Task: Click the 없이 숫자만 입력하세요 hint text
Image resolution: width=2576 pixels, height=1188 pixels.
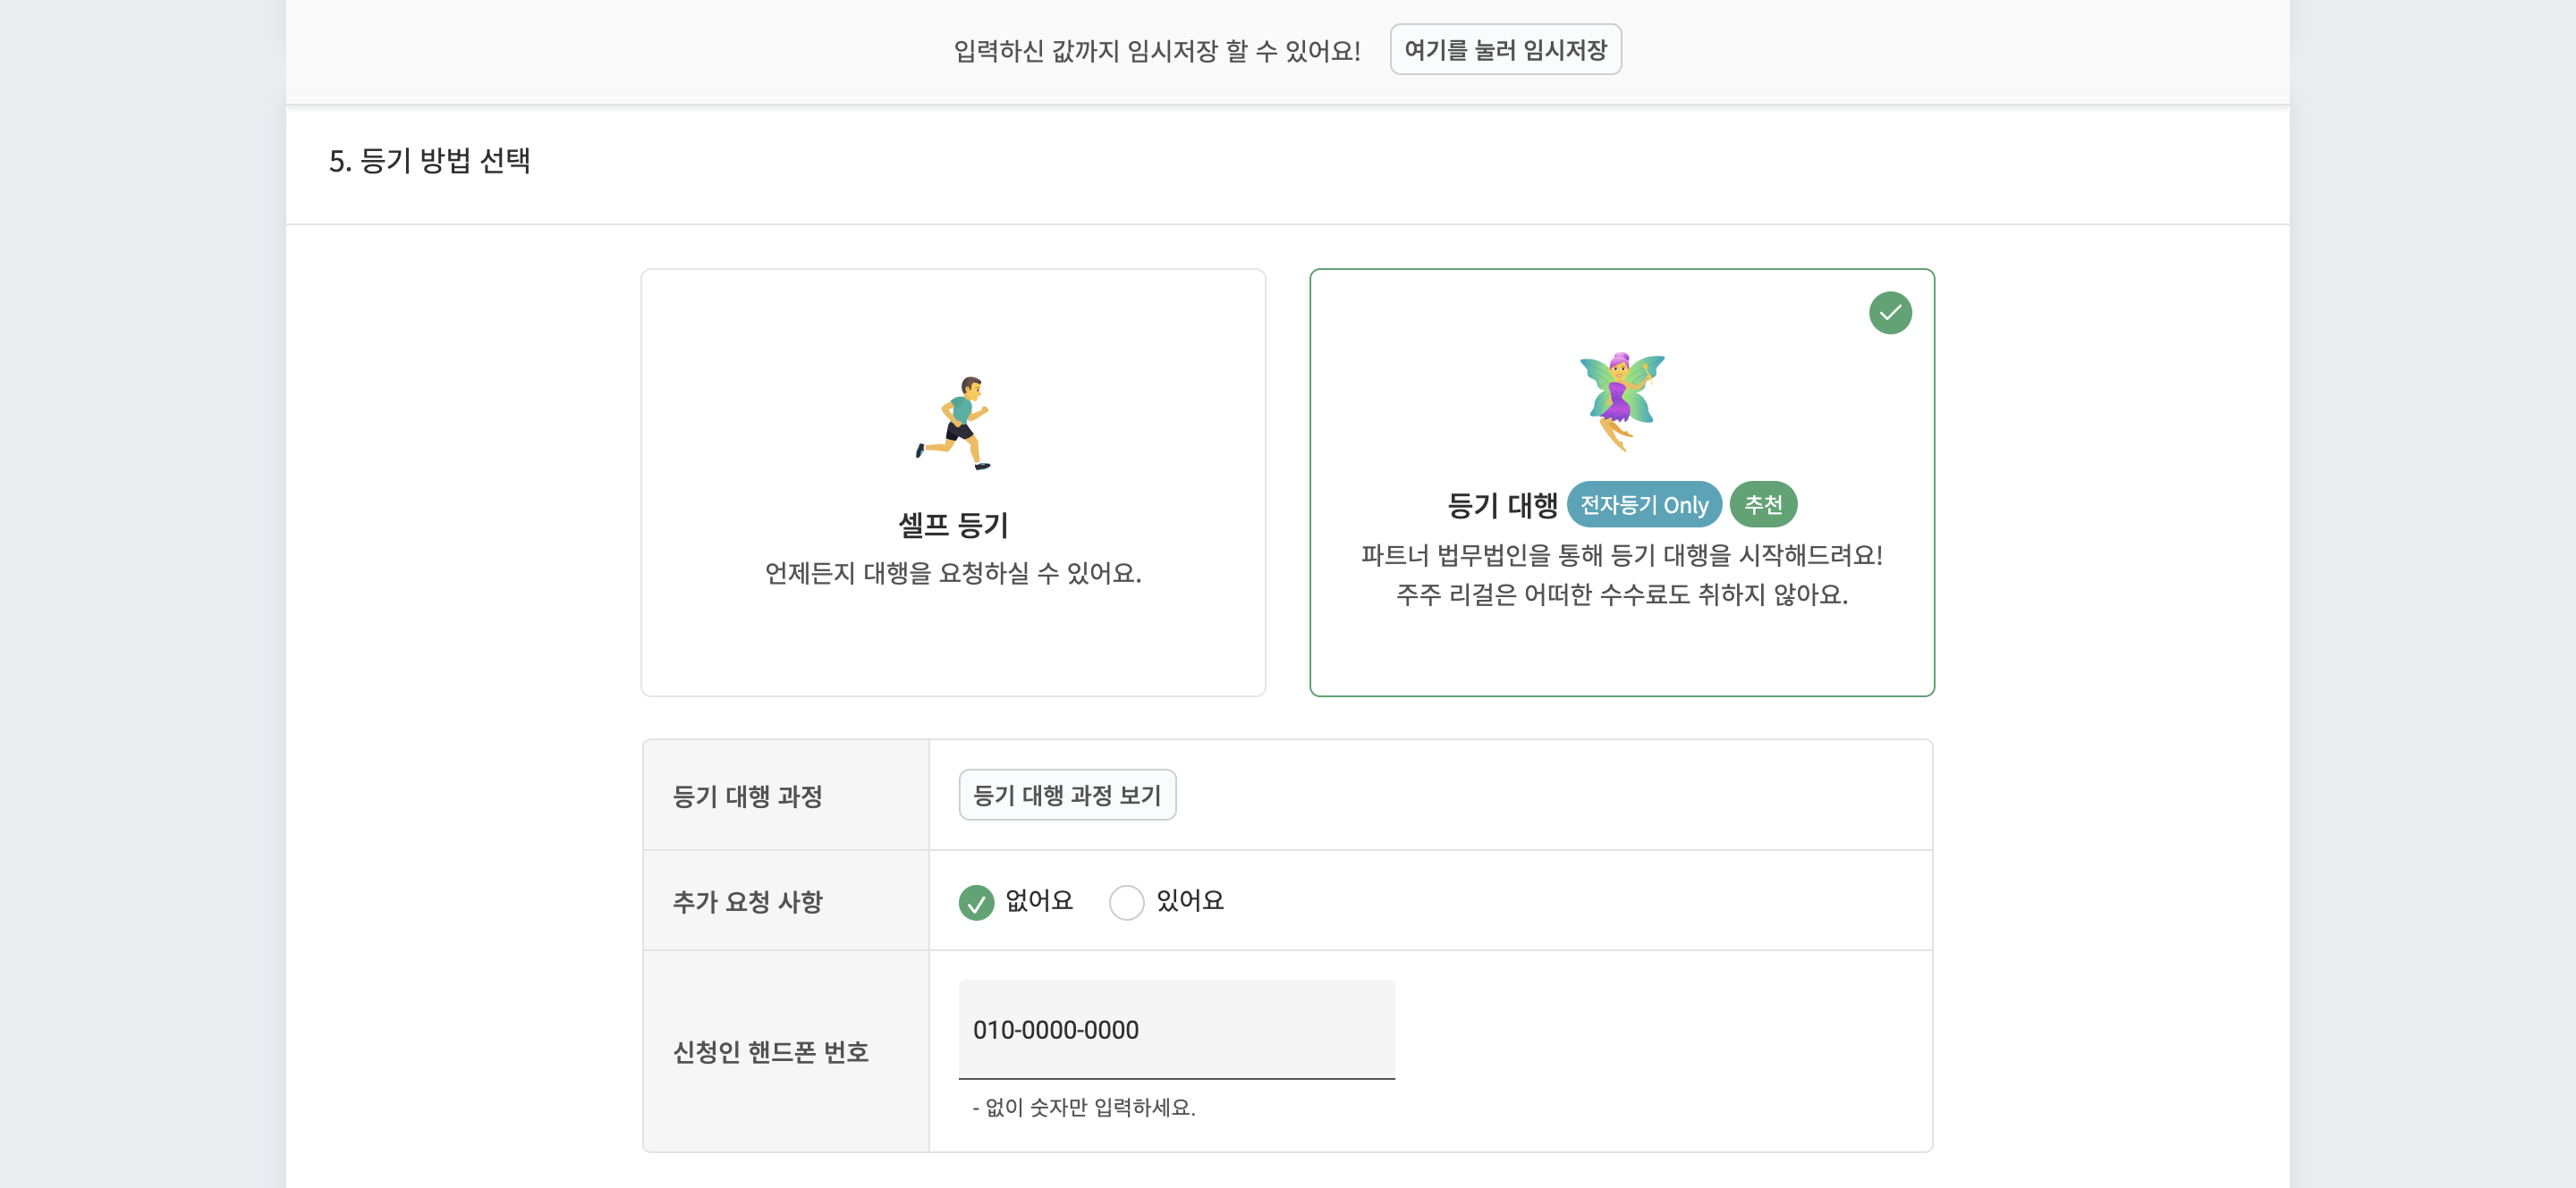Action: click(1084, 1107)
